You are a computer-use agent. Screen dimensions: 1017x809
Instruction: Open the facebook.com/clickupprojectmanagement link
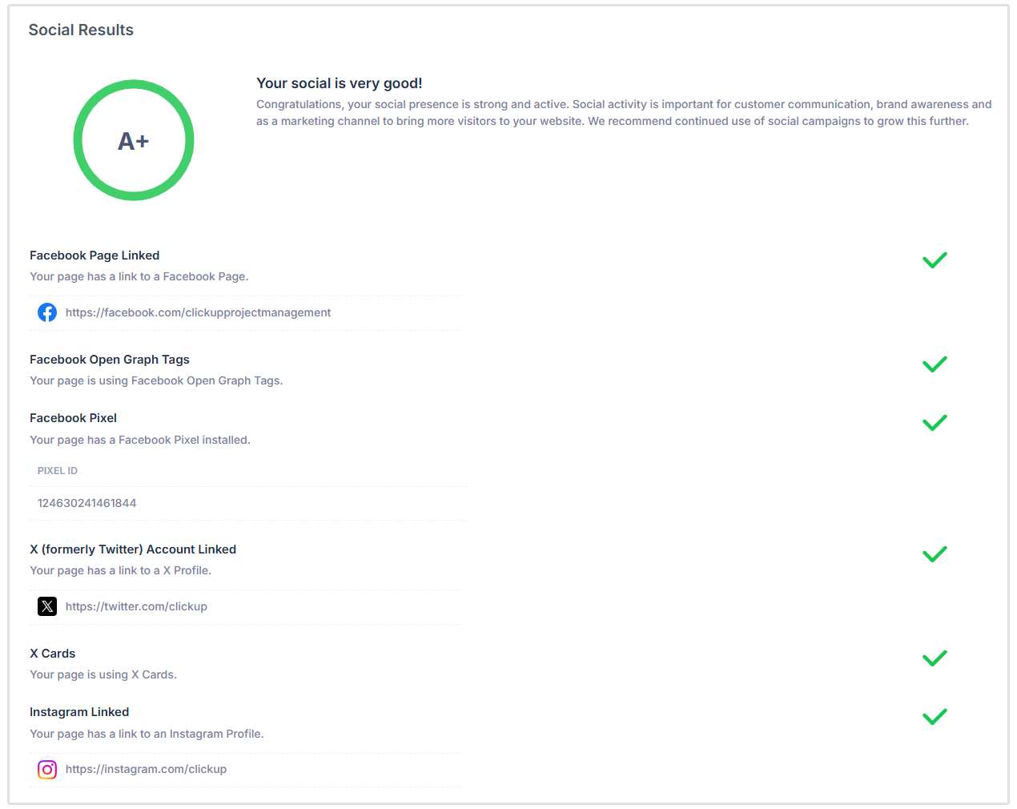tap(198, 312)
